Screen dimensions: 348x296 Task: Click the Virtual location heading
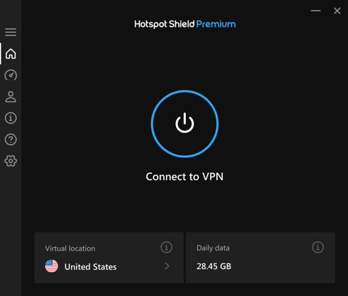[x=70, y=249]
